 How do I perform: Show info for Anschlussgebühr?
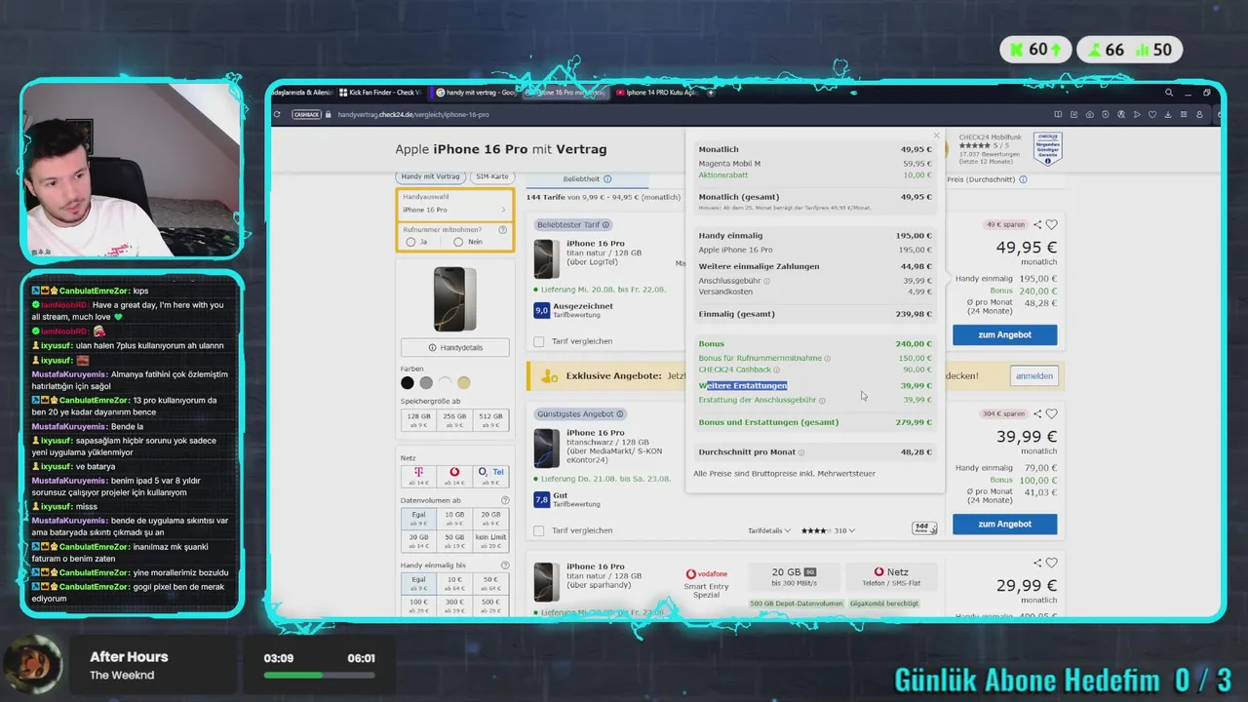[x=766, y=281]
